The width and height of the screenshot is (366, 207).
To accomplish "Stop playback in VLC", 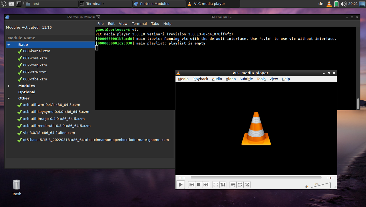I will (x=198, y=185).
